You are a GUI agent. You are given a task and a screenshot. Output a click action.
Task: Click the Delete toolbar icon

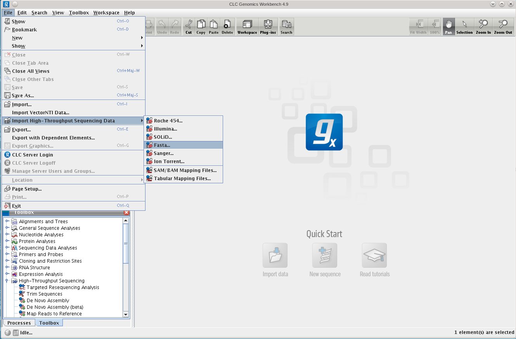pyautogui.click(x=227, y=27)
